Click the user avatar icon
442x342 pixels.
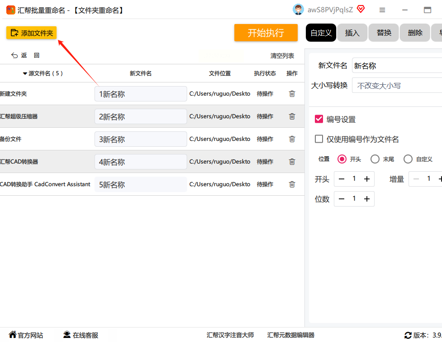[298, 10]
